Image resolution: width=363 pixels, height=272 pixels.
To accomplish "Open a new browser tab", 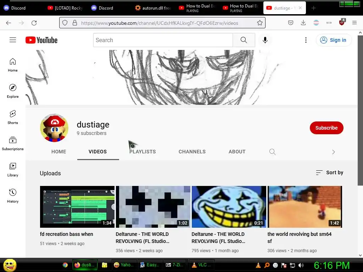I will [x=313, y=8].
